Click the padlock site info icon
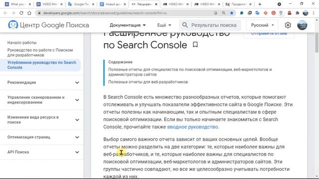This screenshot has width=319, height=179. [x=39, y=13]
